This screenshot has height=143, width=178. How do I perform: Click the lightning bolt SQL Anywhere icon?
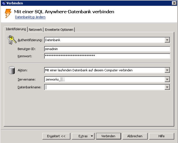(x=8, y=14)
